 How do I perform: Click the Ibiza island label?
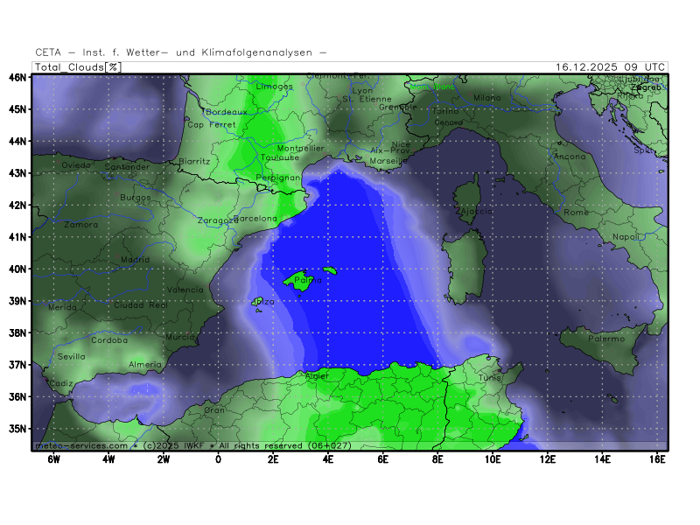tap(263, 302)
